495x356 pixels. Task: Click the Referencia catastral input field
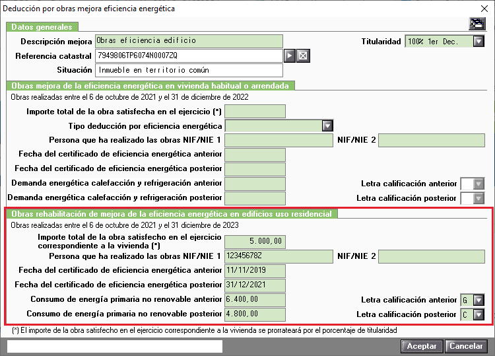[189, 56]
